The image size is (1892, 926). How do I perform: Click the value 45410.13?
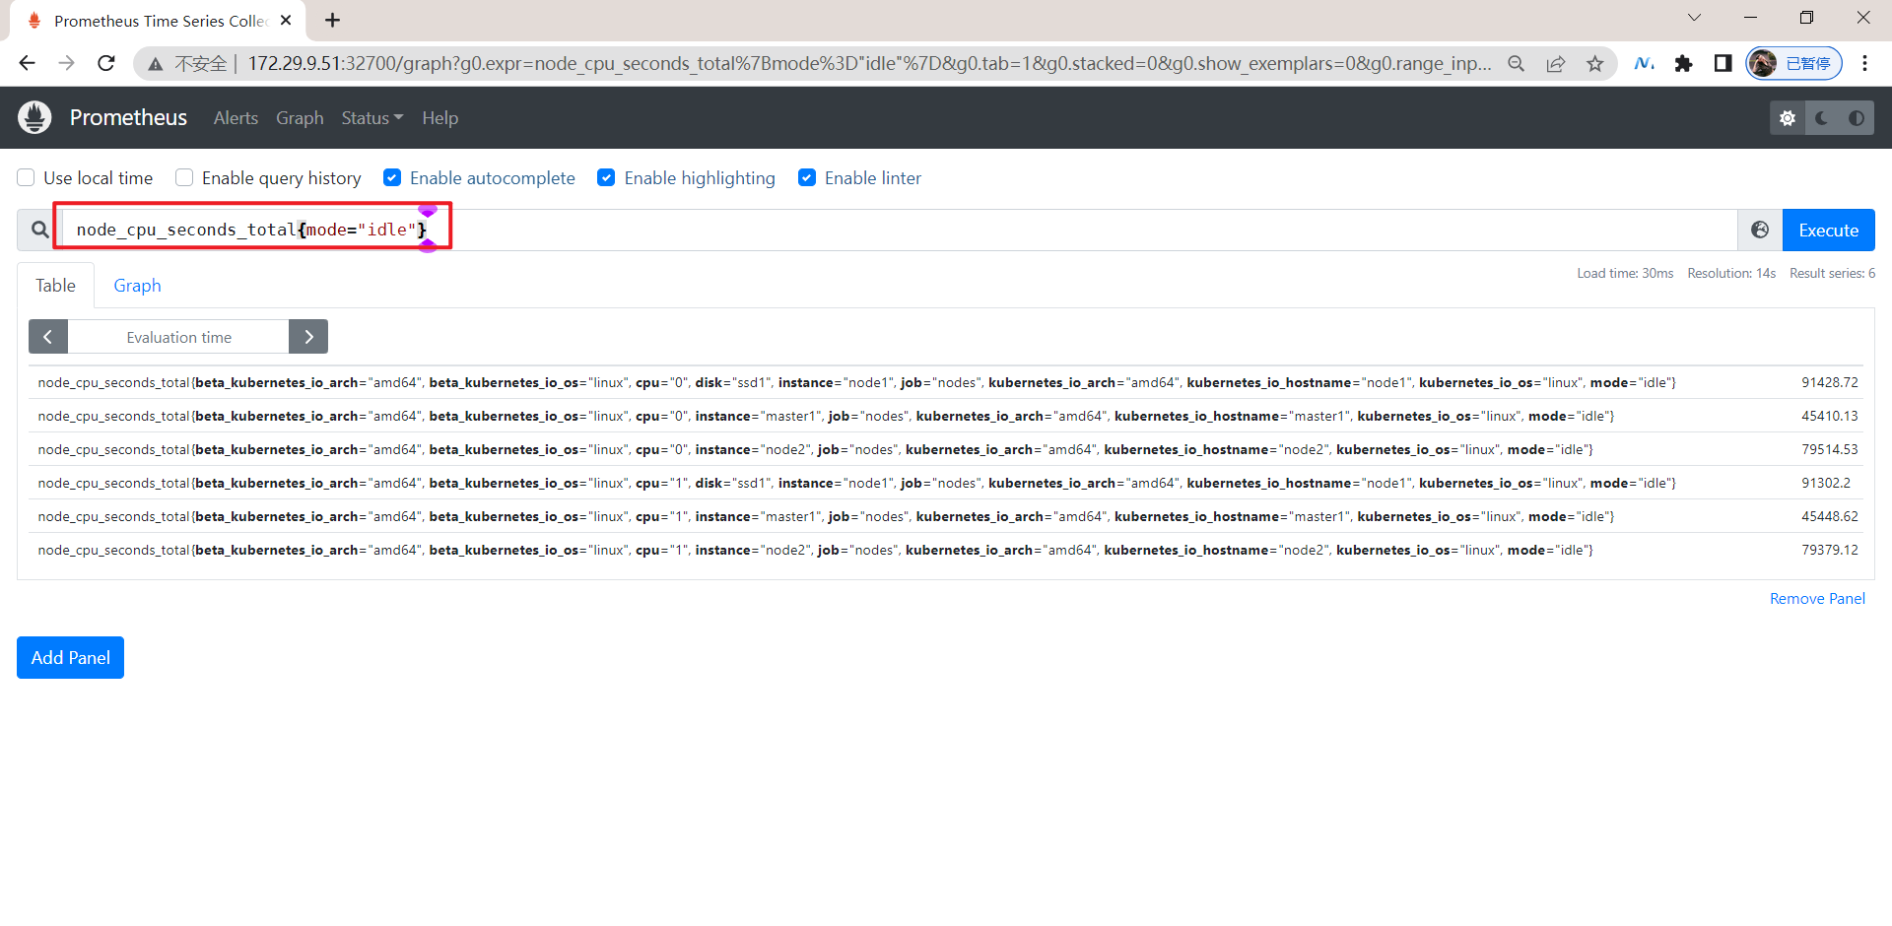1830,416
